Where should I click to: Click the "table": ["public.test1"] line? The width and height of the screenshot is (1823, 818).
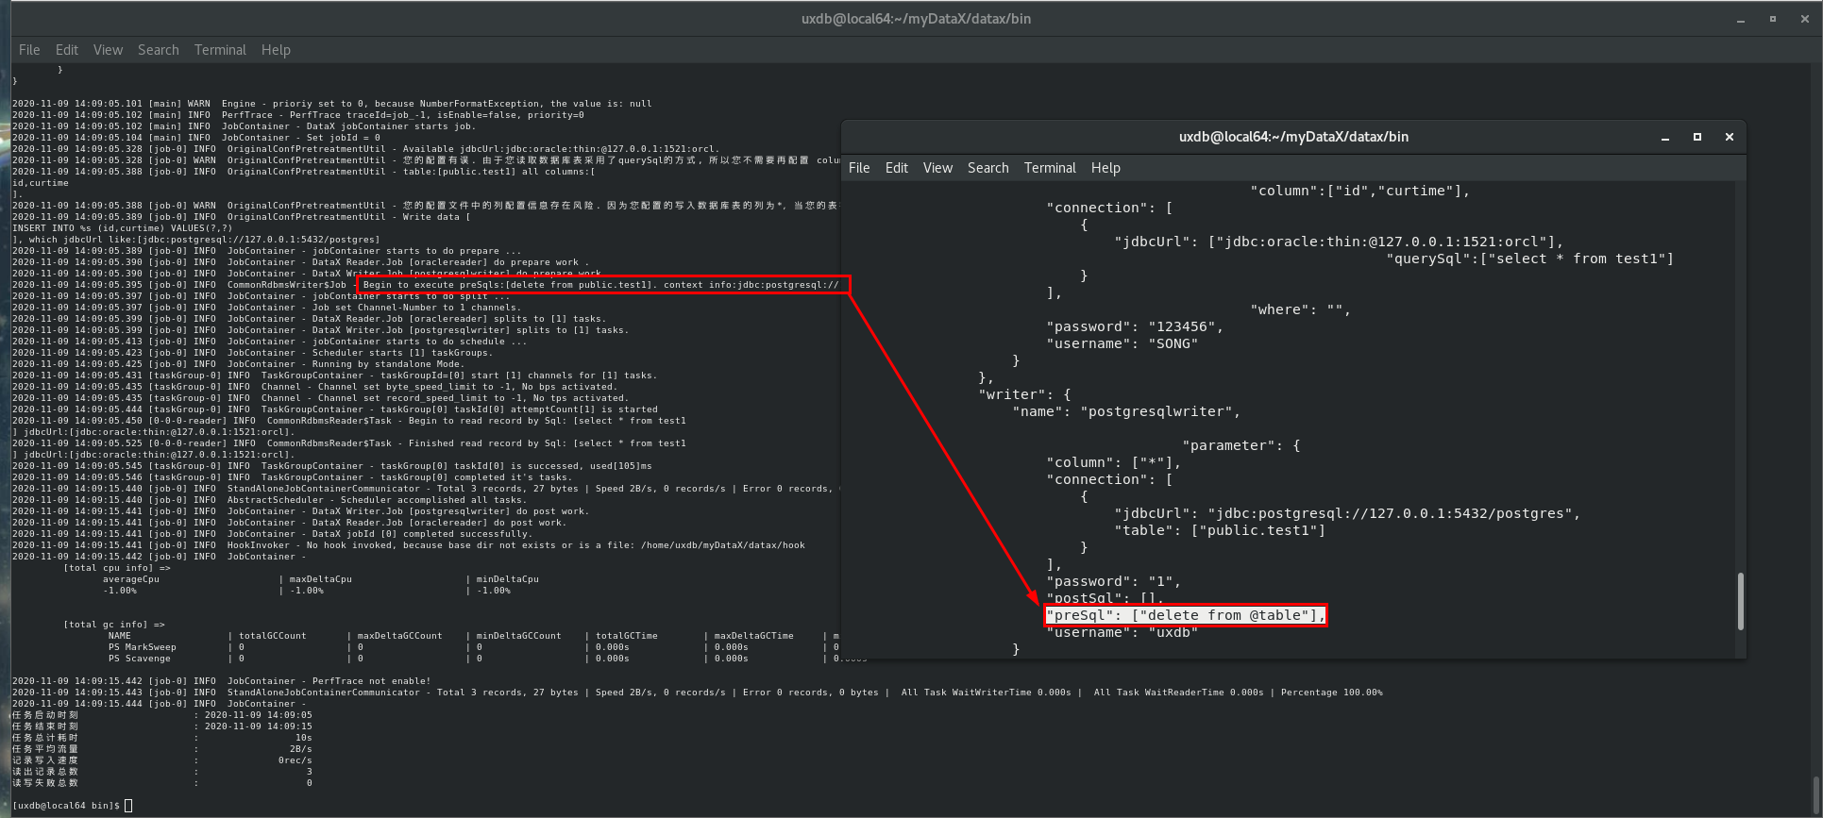coord(1220,530)
